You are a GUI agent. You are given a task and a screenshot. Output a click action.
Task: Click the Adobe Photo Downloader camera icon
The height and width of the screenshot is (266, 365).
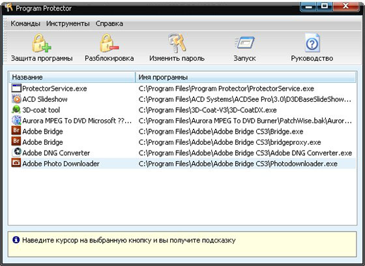[16, 163]
